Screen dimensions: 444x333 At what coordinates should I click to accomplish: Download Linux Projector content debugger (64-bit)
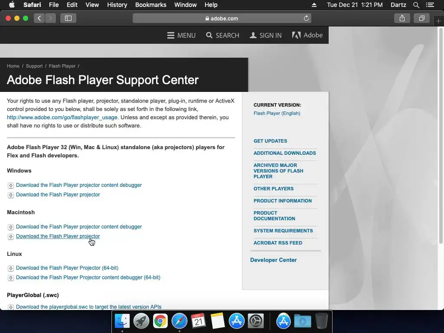click(88, 277)
